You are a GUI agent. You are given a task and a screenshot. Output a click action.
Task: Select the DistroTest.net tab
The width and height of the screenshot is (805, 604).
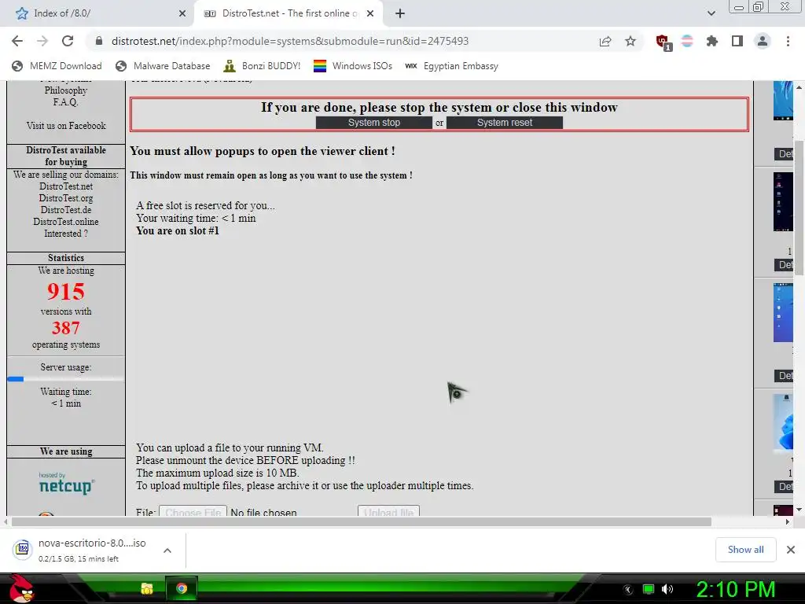coord(288,13)
